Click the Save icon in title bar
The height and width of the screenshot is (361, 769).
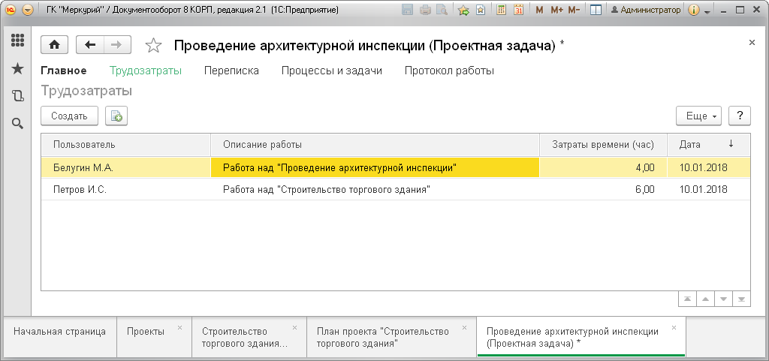point(407,10)
